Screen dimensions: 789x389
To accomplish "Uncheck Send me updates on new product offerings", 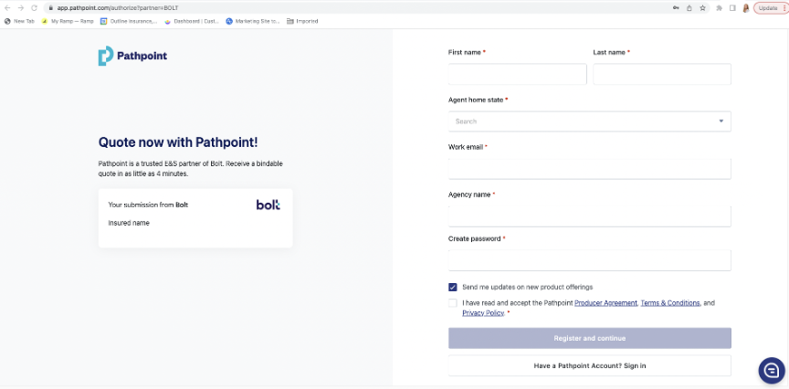I will [453, 287].
